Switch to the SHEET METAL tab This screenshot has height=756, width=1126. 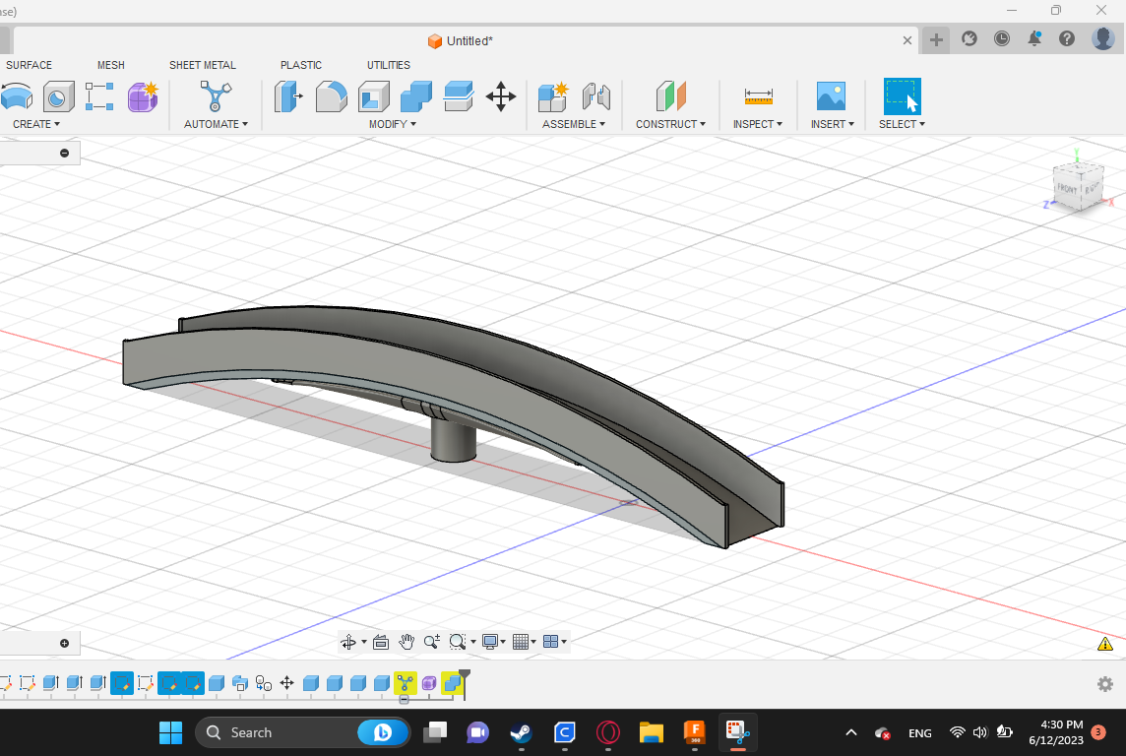click(203, 65)
